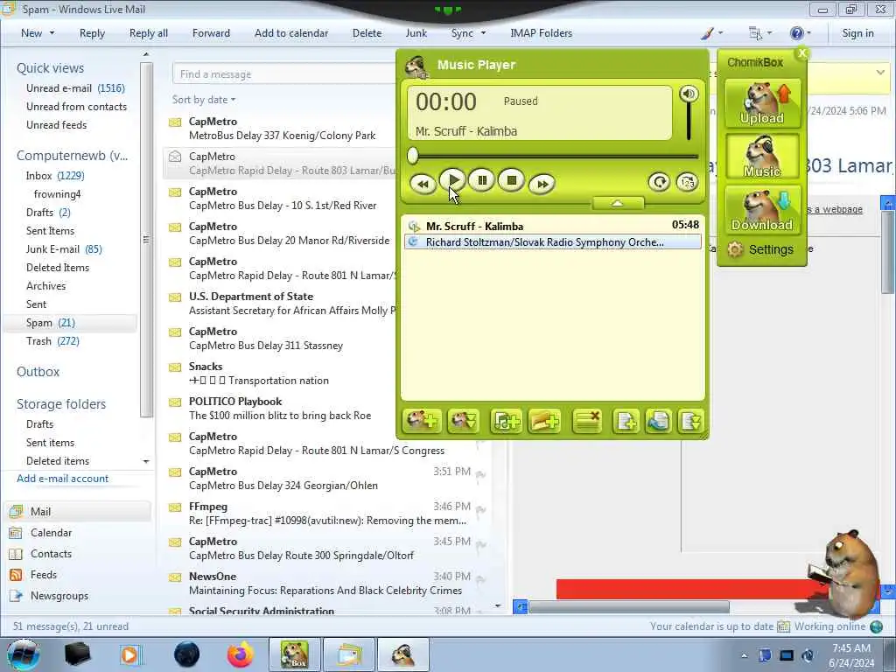Create new playlist with document-plus icon
Image resolution: width=896 pixels, height=672 pixels.
point(626,422)
